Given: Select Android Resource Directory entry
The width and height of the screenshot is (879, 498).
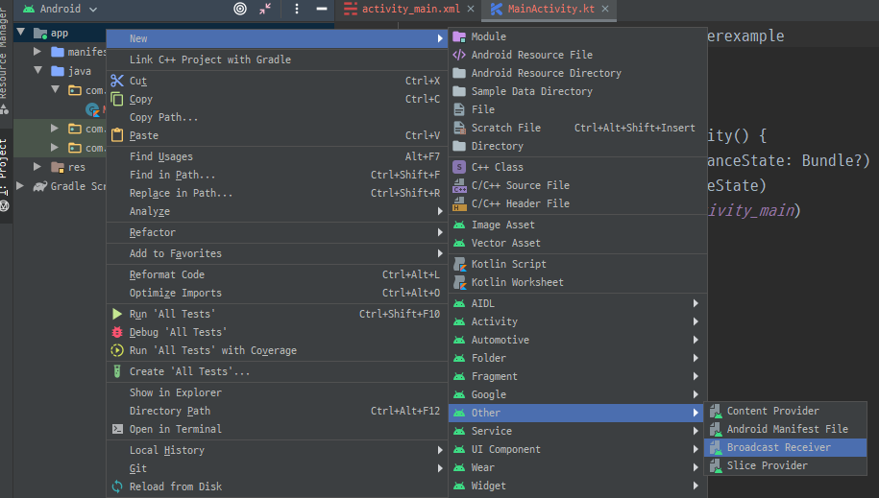Looking at the screenshot, I should point(577,73).
